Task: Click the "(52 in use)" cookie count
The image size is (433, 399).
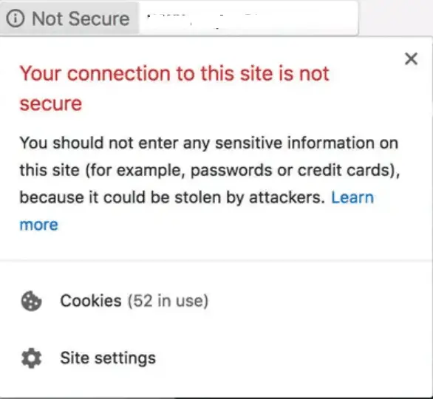Action: pos(168,301)
